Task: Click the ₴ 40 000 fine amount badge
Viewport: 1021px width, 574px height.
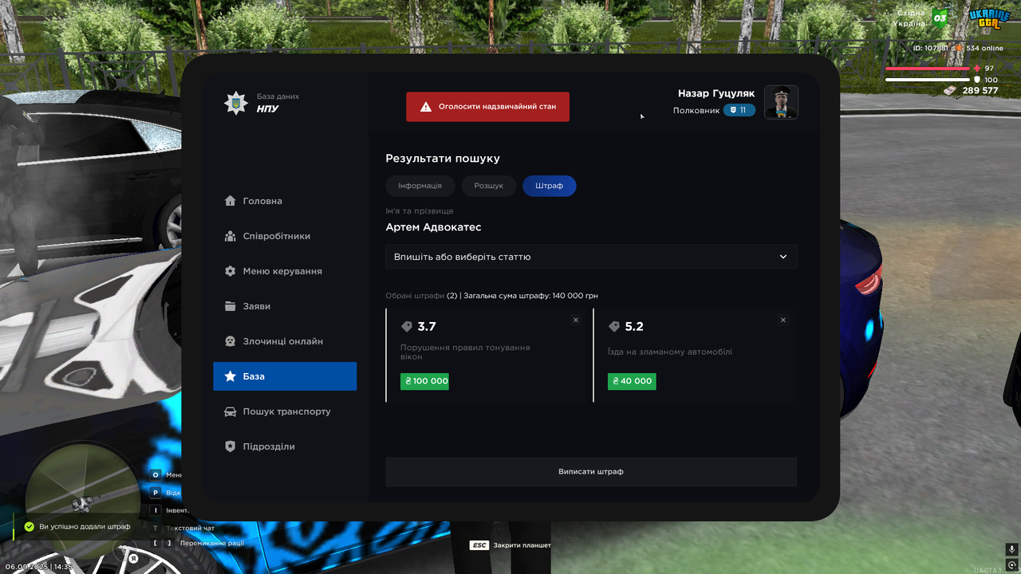Action: (x=632, y=381)
